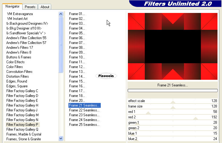Image resolution: width=222 pixels, height=143 pixels.
Task: Choose the Frame 05... filter
Action: [77, 33]
